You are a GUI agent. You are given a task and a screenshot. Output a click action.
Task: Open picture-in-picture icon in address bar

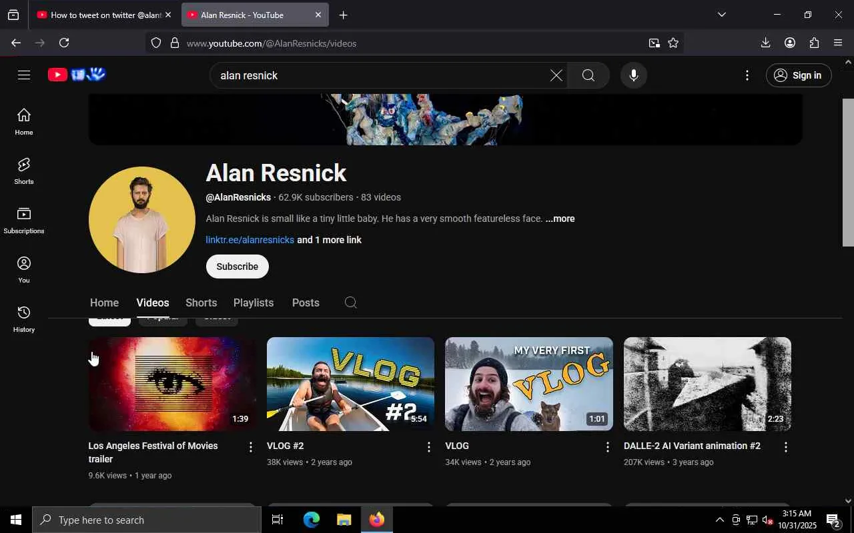click(654, 43)
